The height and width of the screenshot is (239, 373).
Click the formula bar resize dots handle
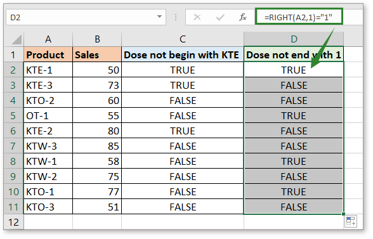click(x=176, y=17)
